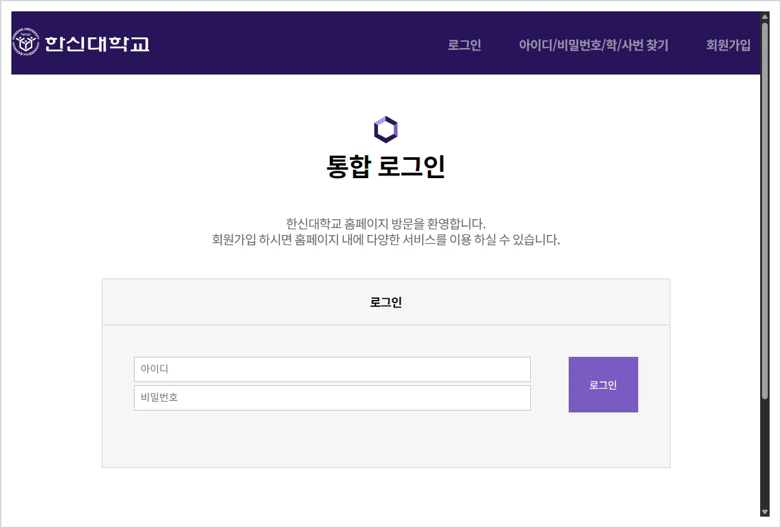
Task: Click the 통합 로그인 heading text
Action: [385, 167]
